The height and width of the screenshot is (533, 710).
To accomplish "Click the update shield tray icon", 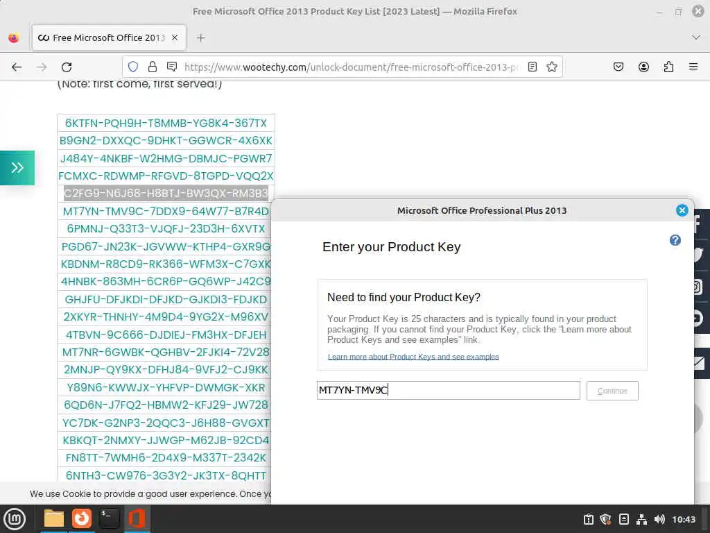I will pyautogui.click(x=605, y=519).
